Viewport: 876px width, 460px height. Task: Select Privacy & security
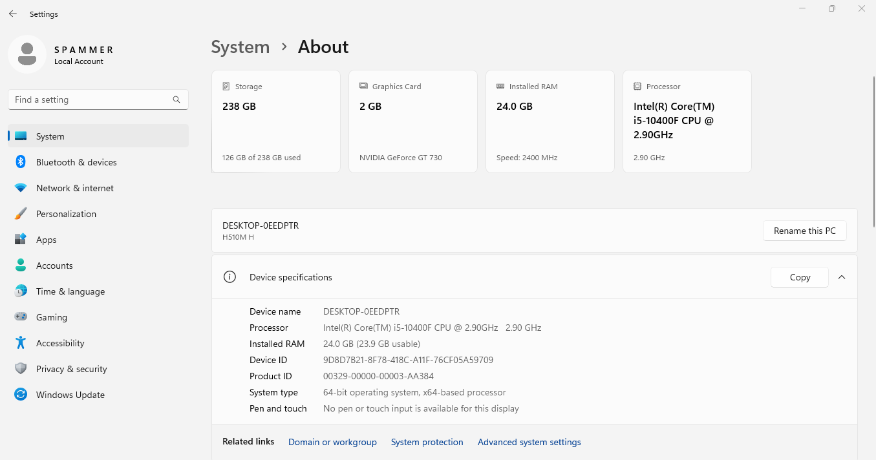click(98, 369)
